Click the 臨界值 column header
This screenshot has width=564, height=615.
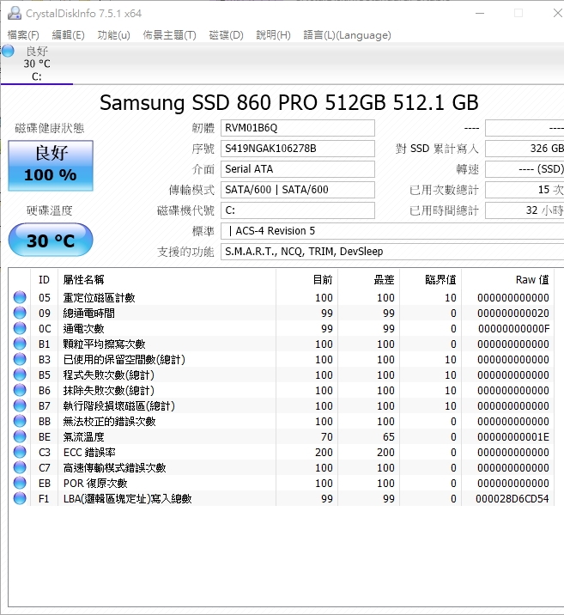[x=431, y=280]
